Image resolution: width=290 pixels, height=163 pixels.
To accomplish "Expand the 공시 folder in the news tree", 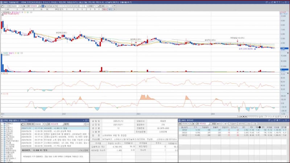I will pos(2,125).
